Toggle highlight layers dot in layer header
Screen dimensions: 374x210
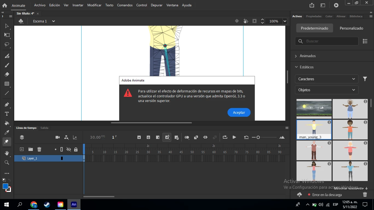point(56,150)
